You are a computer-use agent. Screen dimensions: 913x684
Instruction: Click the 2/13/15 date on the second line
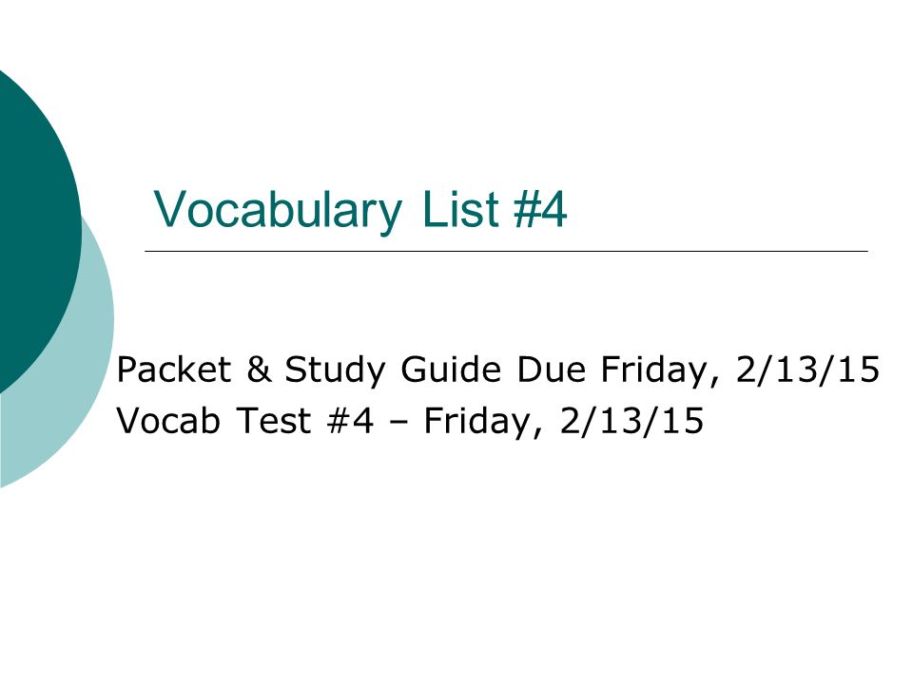point(632,421)
